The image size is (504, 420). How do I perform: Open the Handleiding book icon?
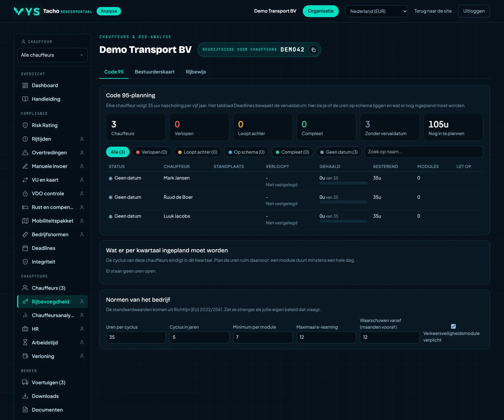point(25,99)
